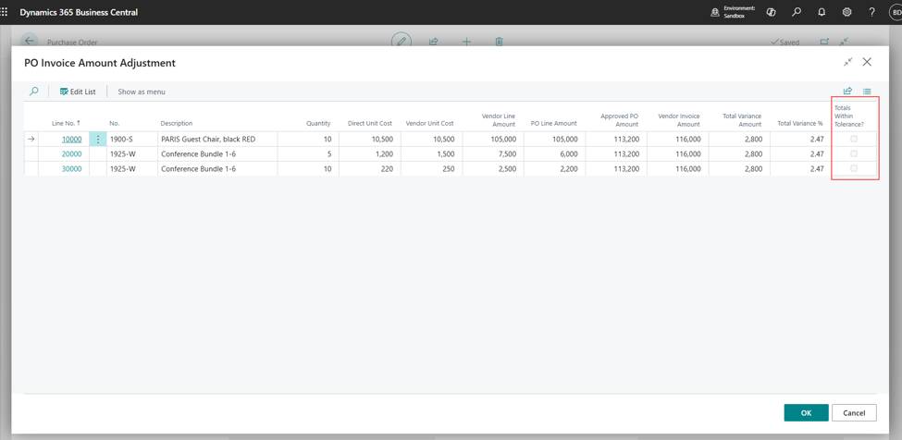
Task: Click the 1900-S item number cell
Action: 131,139
